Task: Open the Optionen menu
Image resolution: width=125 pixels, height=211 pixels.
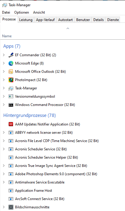Action: (x=22, y=12)
